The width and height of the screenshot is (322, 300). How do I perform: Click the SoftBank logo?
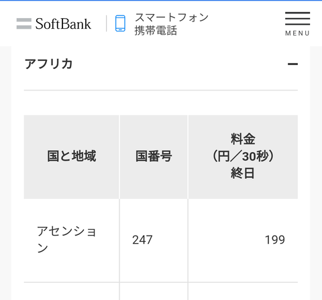click(x=54, y=23)
